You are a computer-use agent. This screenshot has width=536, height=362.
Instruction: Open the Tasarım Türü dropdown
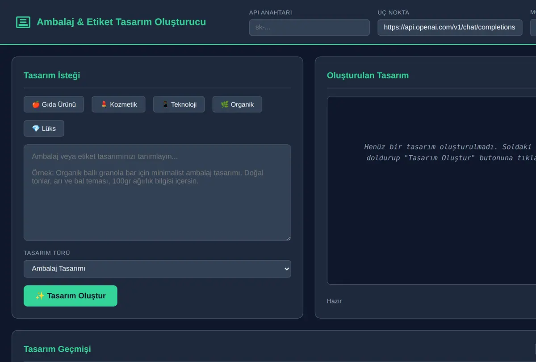point(157,269)
